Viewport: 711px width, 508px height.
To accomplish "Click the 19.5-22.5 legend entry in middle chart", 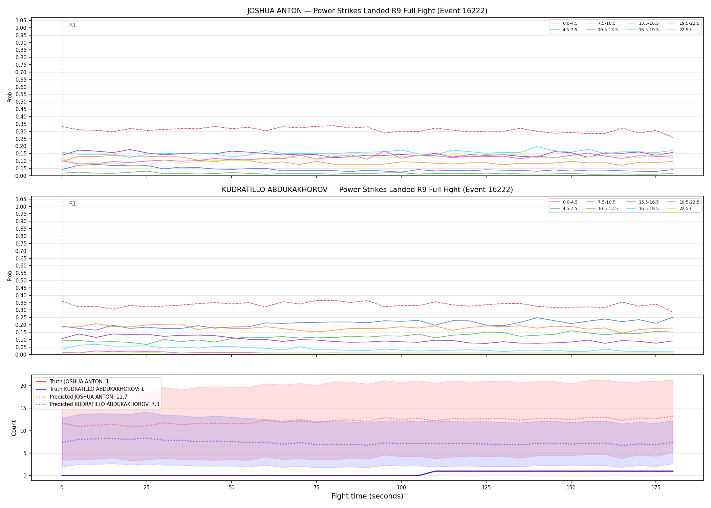I will (x=683, y=202).
